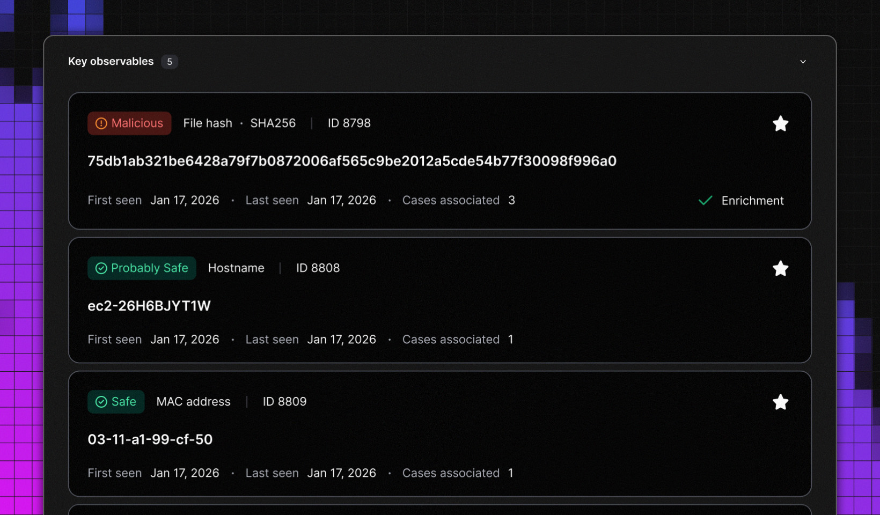Click the Key observables heading
The image size is (880, 515).
coord(111,62)
